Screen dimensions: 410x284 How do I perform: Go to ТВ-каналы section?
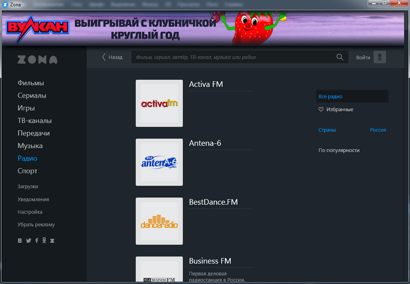(x=35, y=121)
